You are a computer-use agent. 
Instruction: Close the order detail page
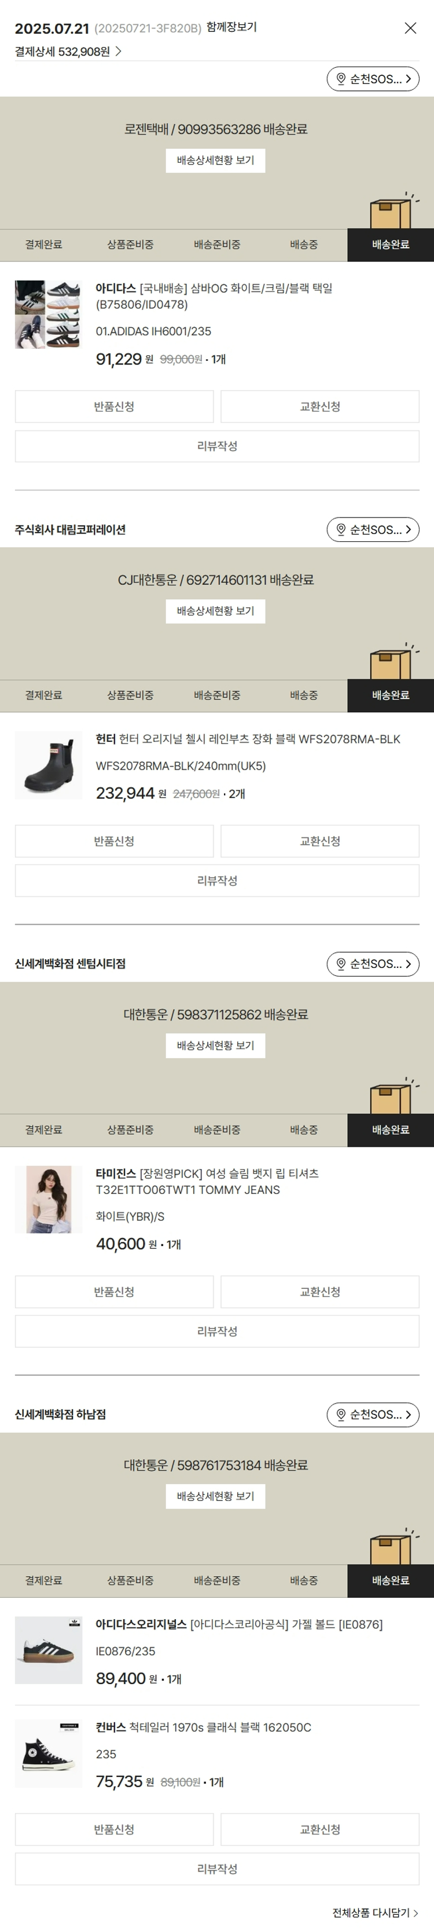[x=410, y=28]
